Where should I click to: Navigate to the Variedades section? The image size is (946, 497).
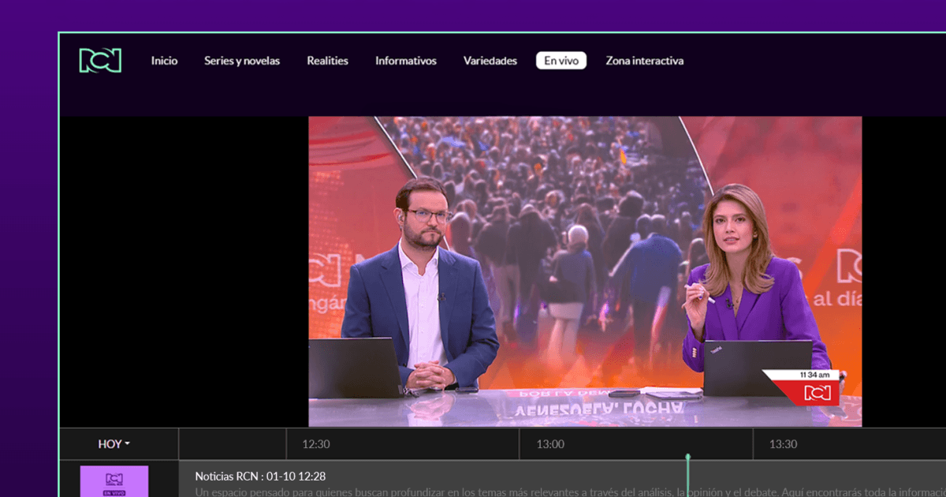click(490, 61)
